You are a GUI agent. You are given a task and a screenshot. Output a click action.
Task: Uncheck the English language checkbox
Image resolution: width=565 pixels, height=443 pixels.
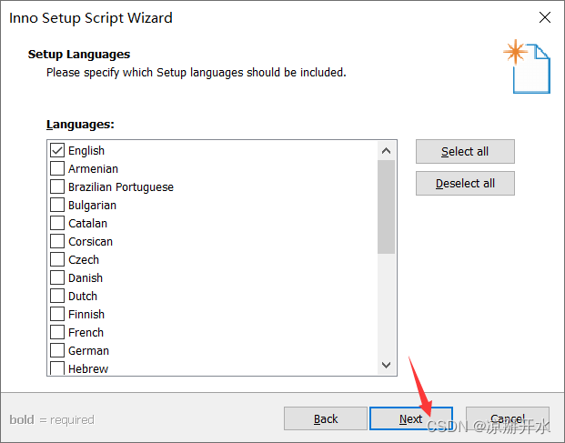click(57, 151)
